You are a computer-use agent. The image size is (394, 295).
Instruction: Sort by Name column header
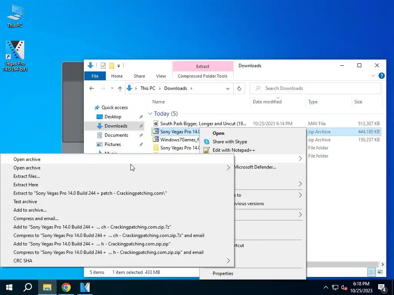pos(159,101)
